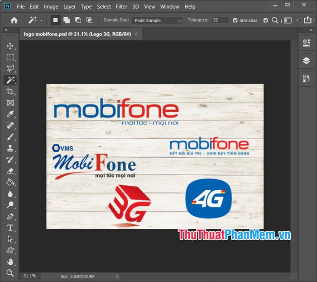Open the Sample Size dropdown
Screen dimensions: 317x282
point(157,20)
